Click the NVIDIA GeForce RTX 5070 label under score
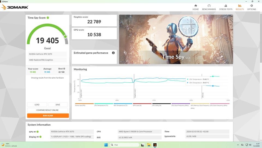 (47, 54)
